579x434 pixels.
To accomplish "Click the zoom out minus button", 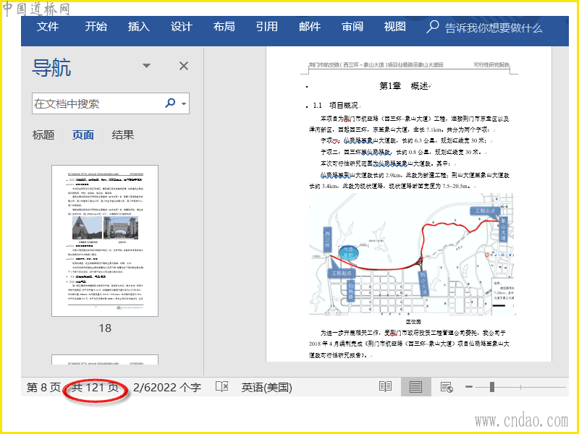I will 469,387.
